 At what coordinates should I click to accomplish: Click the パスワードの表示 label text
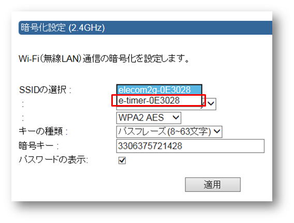click(53, 160)
